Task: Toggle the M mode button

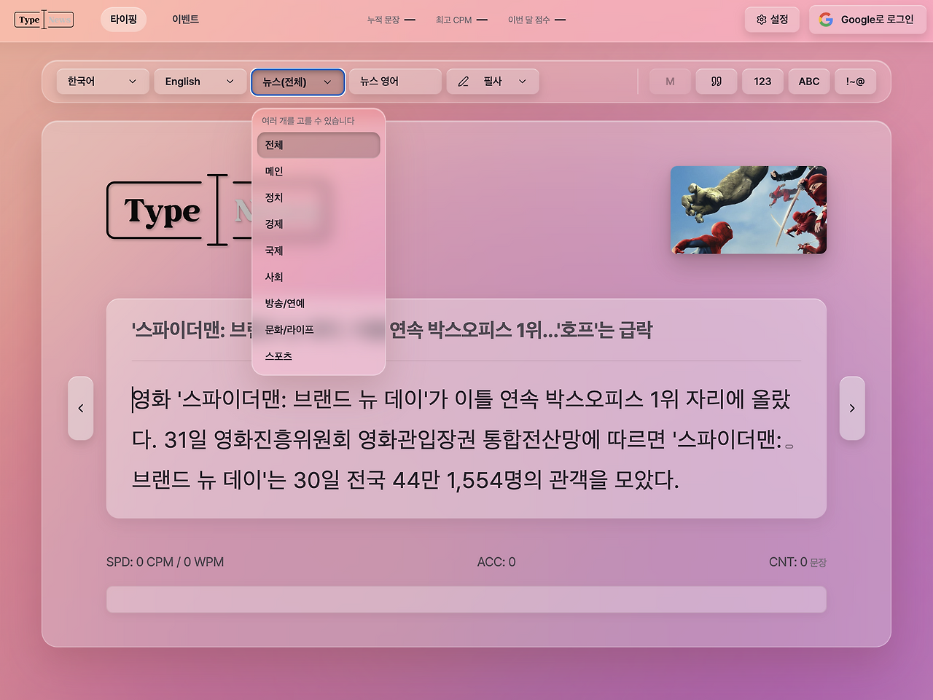Action: 670,82
